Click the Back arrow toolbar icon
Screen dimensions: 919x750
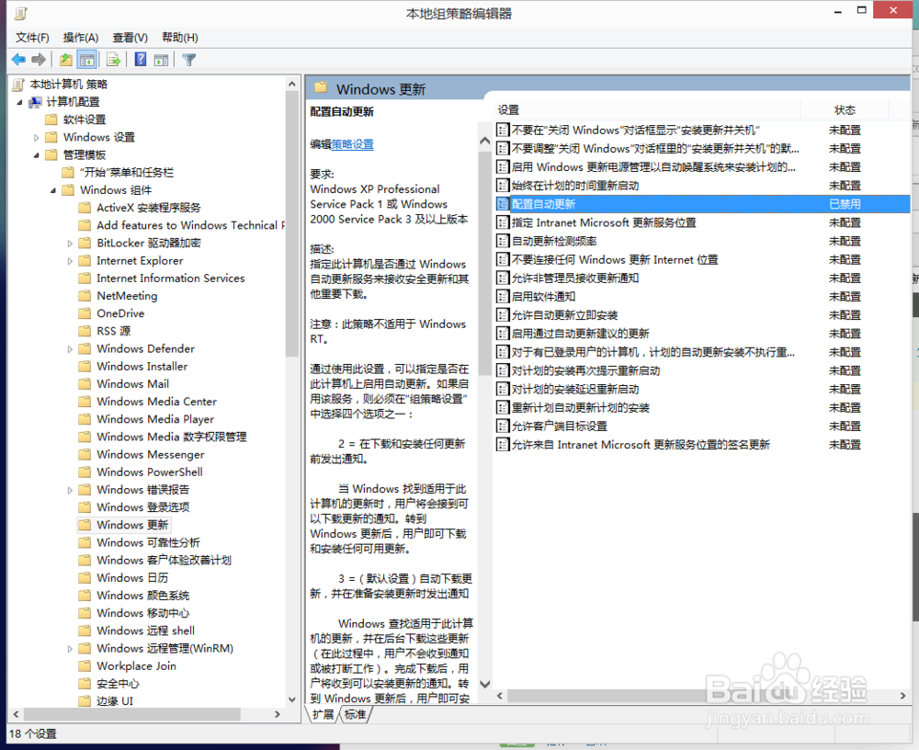click(x=18, y=59)
